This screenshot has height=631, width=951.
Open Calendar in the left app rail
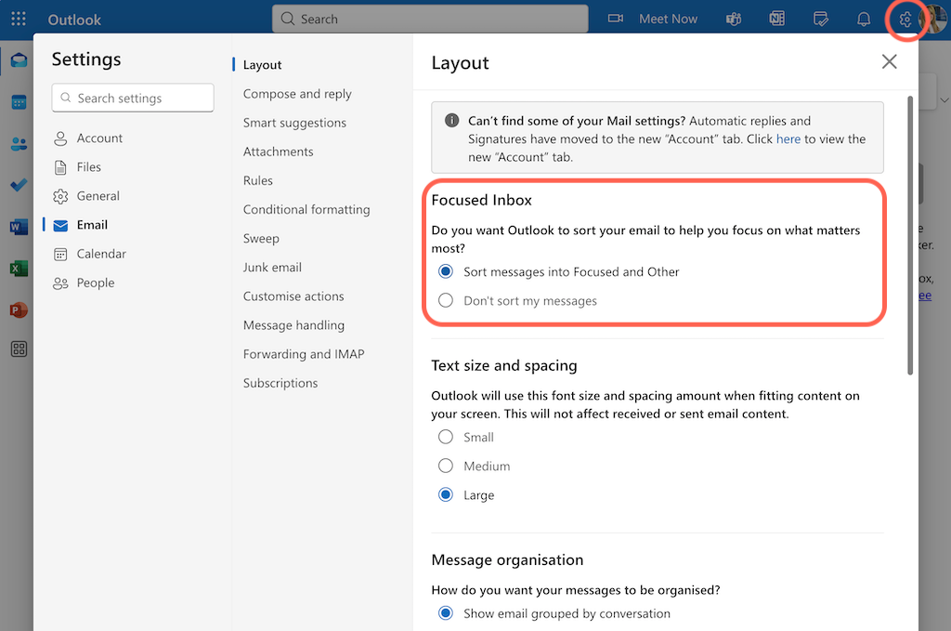[x=19, y=102]
